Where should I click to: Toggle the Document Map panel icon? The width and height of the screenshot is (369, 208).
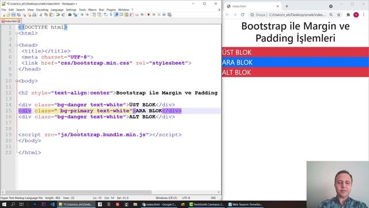point(126,14)
